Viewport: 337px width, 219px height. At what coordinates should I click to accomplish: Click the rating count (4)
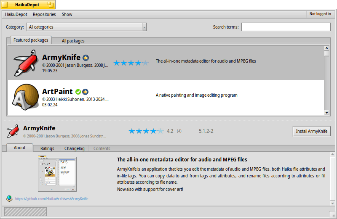(x=179, y=131)
